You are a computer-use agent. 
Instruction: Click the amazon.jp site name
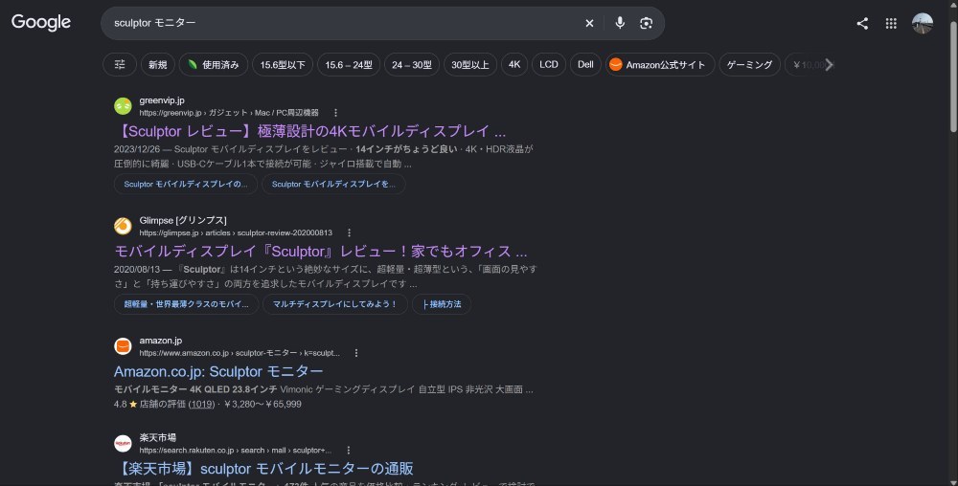pyautogui.click(x=161, y=341)
